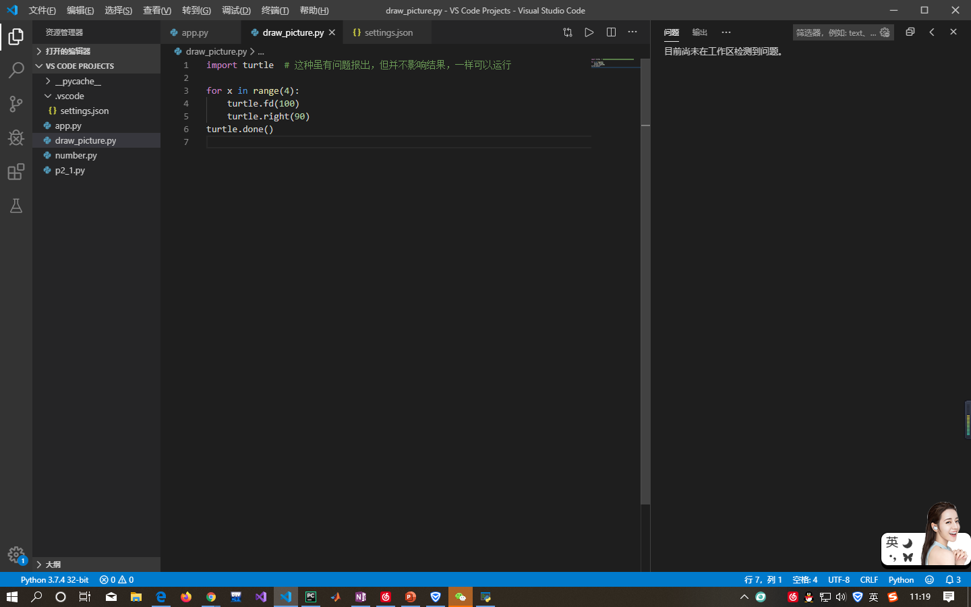Click UTF-8 encoding in the status bar

click(839, 579)
